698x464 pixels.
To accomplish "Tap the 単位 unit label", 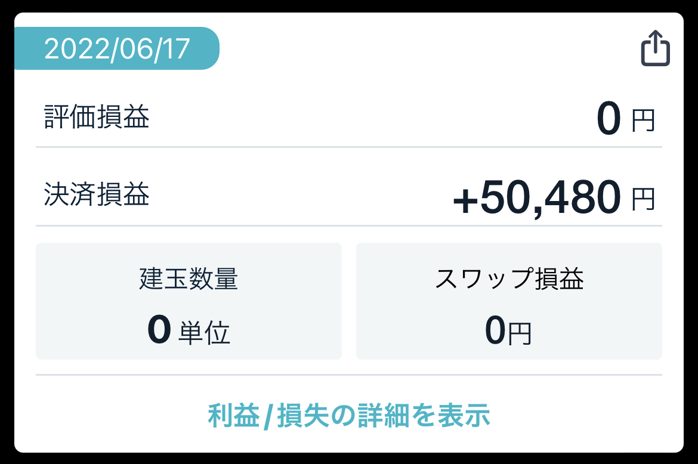I will [205, 333].
